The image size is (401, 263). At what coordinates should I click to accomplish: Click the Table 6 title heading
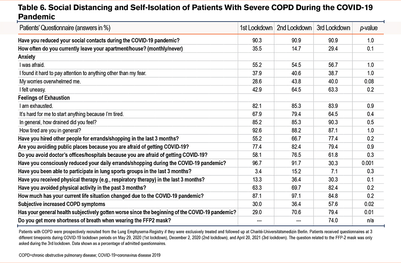click(x=195, y=12)
